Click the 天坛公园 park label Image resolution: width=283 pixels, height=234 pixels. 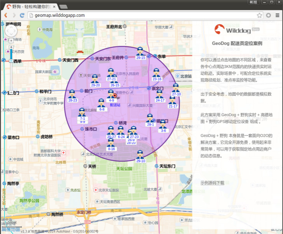pos(124,169)
